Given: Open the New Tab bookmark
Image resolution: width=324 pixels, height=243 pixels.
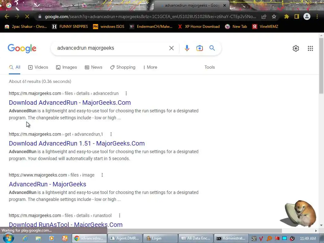Looking at the screenshot, I should tap(236, 27).
